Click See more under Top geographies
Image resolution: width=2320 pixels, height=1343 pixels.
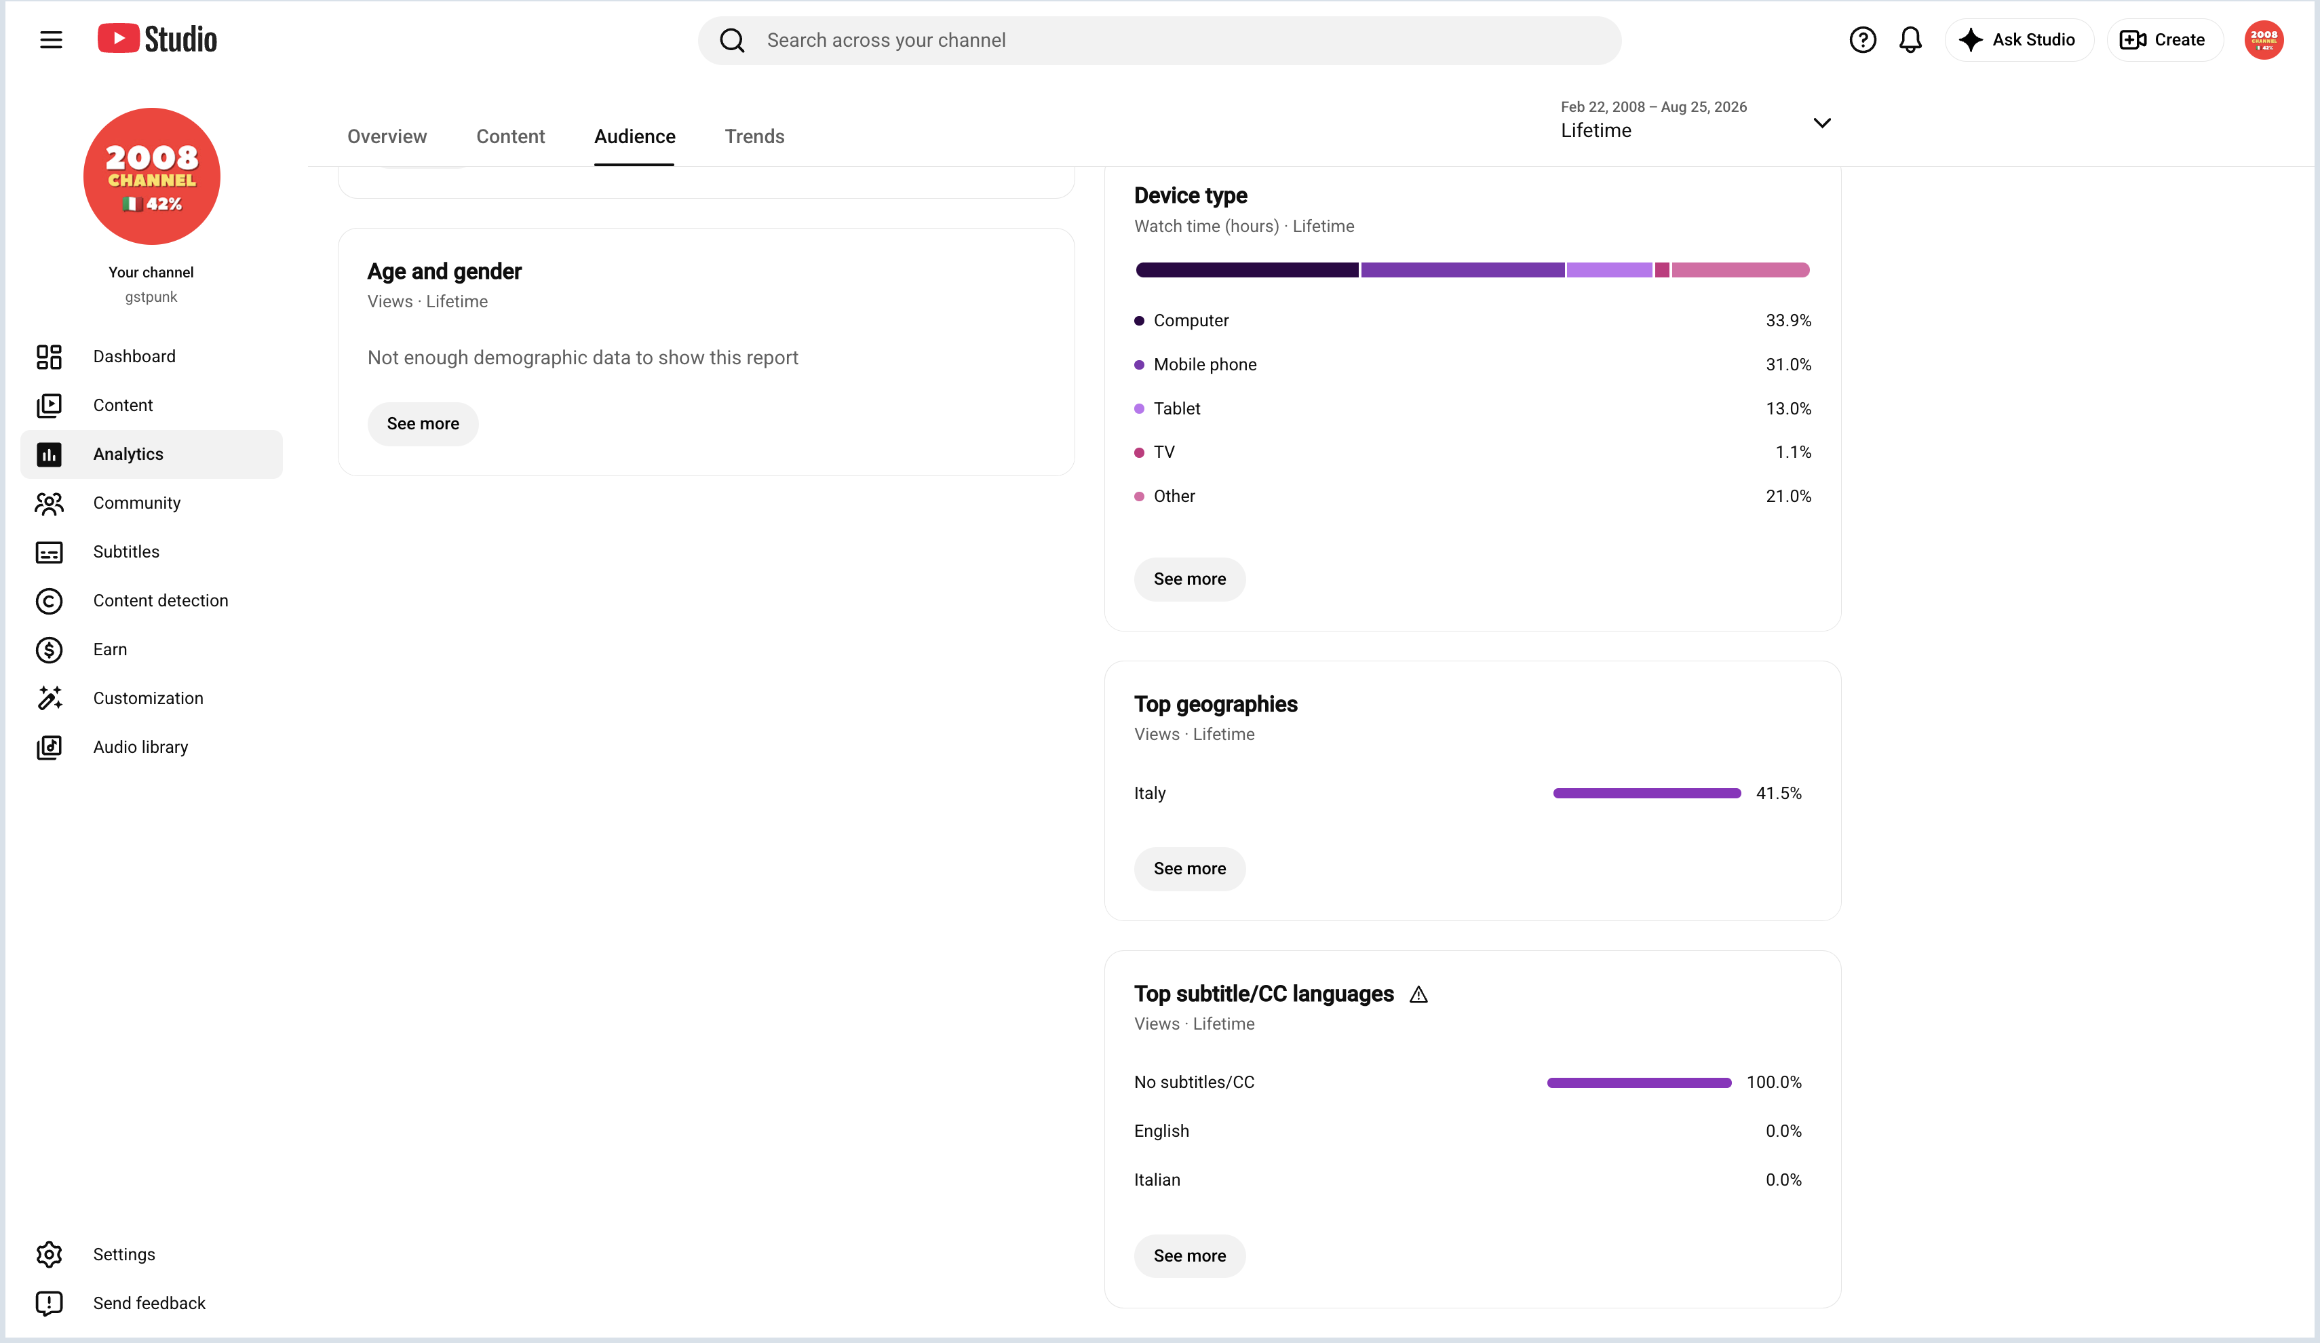pyautogui.click(x=1189, y=868)
